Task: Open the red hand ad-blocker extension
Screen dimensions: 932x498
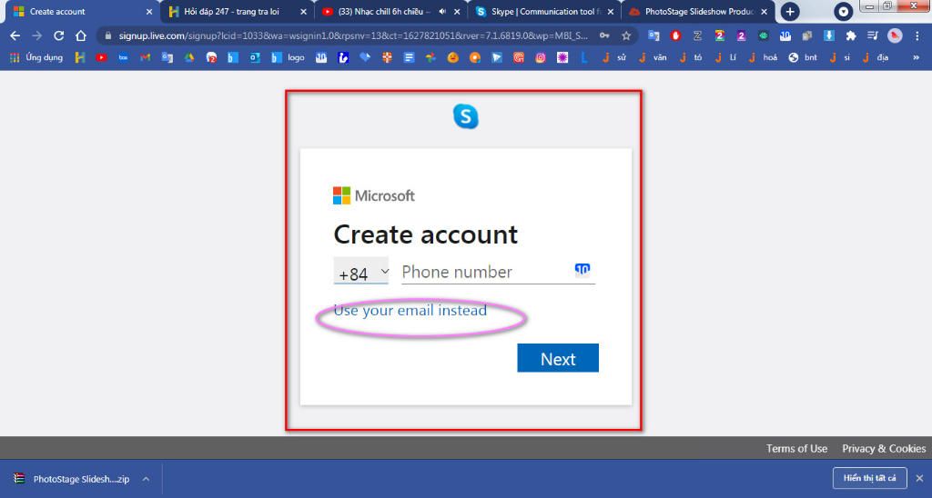Action: (676, 36)
